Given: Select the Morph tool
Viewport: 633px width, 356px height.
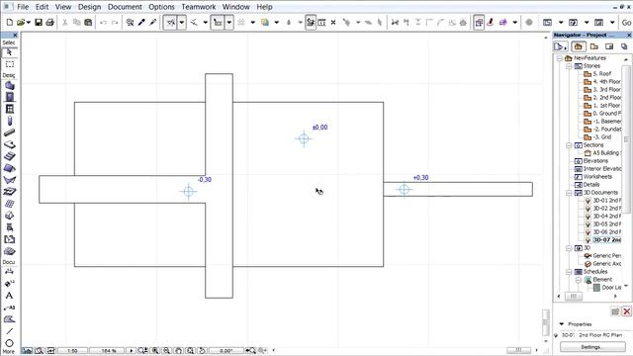Looking at the screenshot, I should pos(9,216).
